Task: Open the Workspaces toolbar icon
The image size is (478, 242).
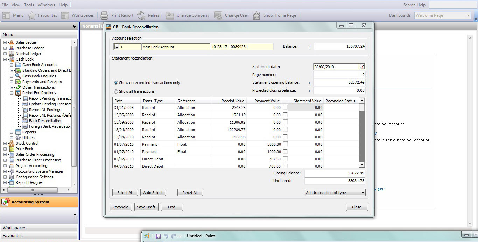Action: 65,15
